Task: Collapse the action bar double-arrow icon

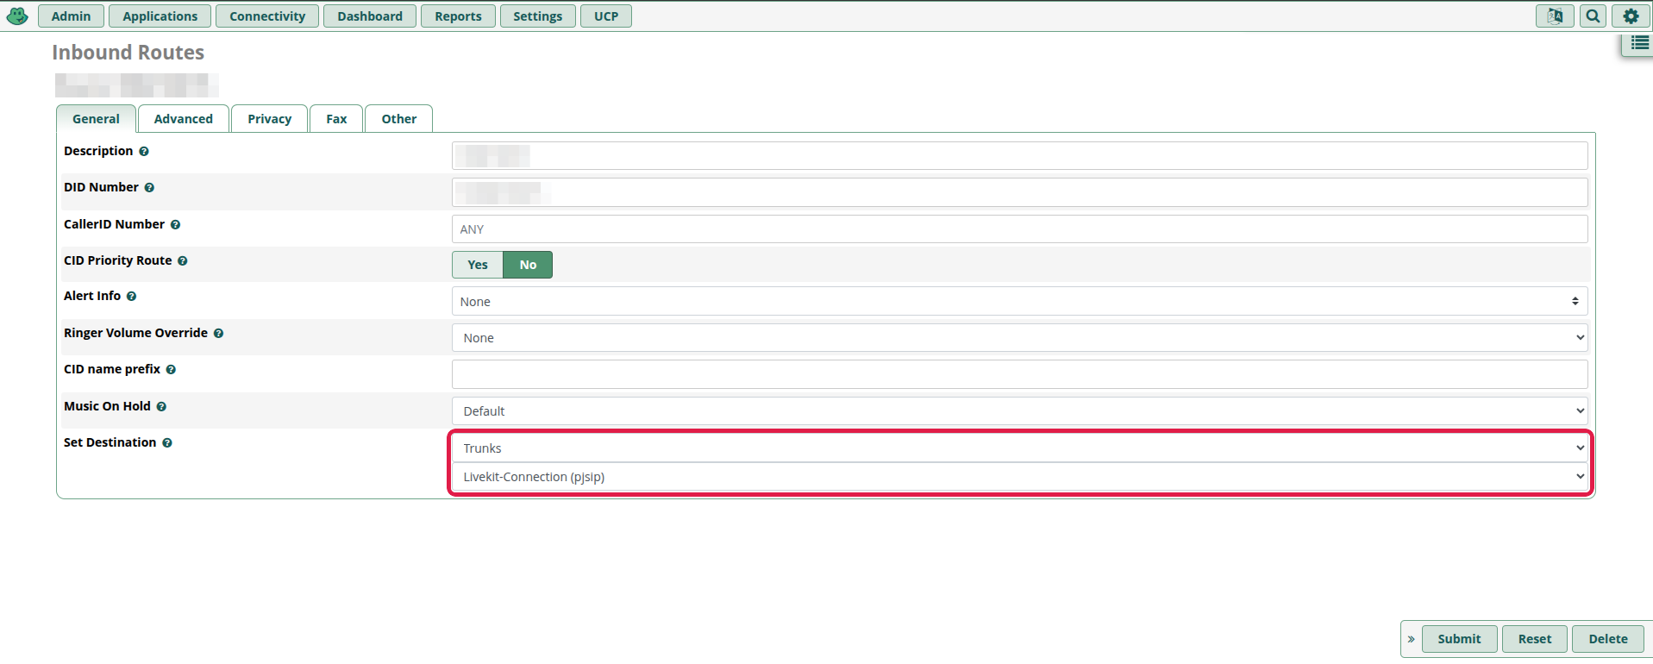Action: [1411, 639]
